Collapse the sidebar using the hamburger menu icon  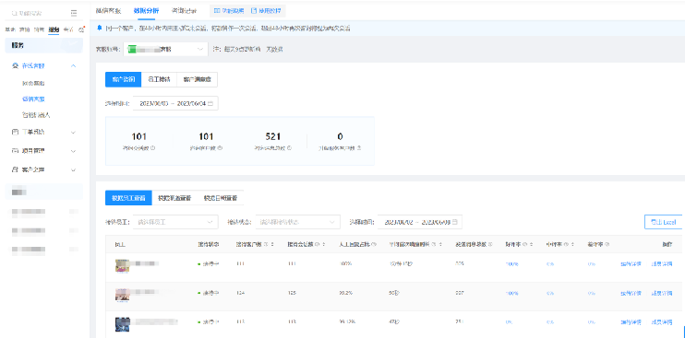tap(74, 13)
